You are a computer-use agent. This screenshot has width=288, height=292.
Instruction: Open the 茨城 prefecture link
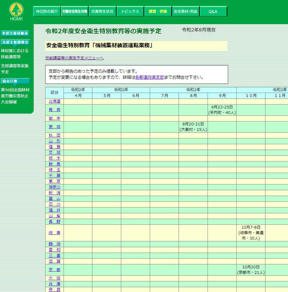(55, 153)
